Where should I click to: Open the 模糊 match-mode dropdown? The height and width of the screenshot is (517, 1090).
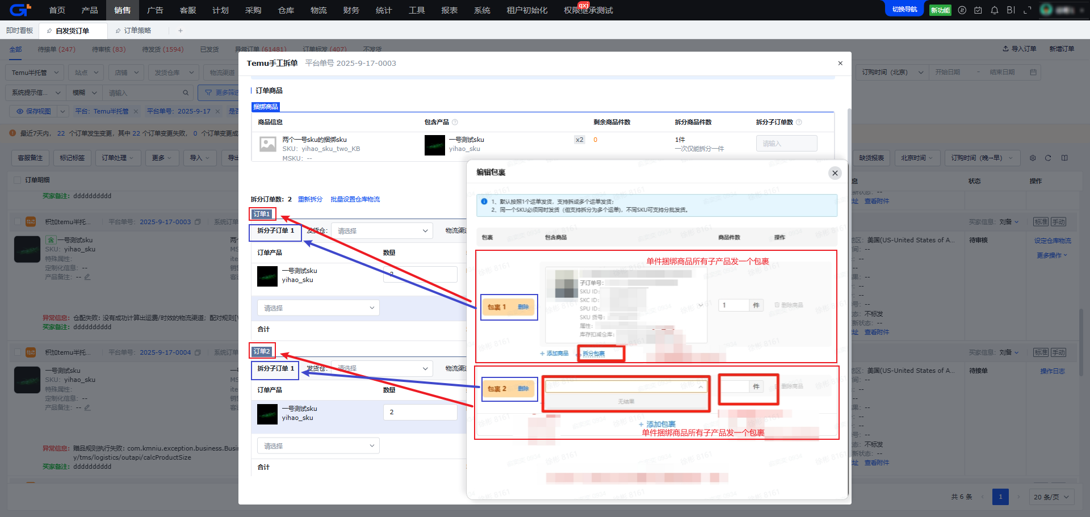[x=85, y=93]
